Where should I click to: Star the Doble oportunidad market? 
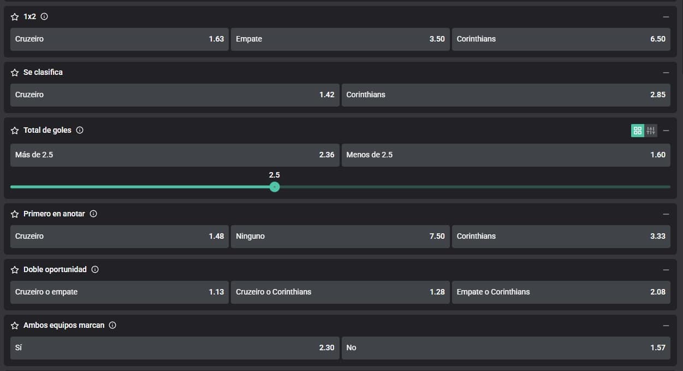point(15,270)
